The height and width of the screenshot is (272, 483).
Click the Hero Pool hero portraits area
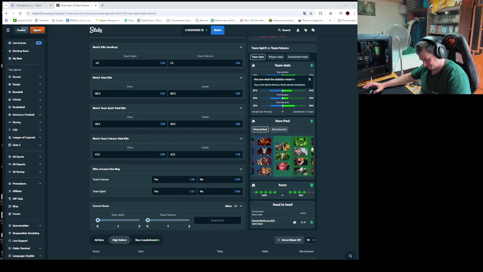(x=283, y=156)
